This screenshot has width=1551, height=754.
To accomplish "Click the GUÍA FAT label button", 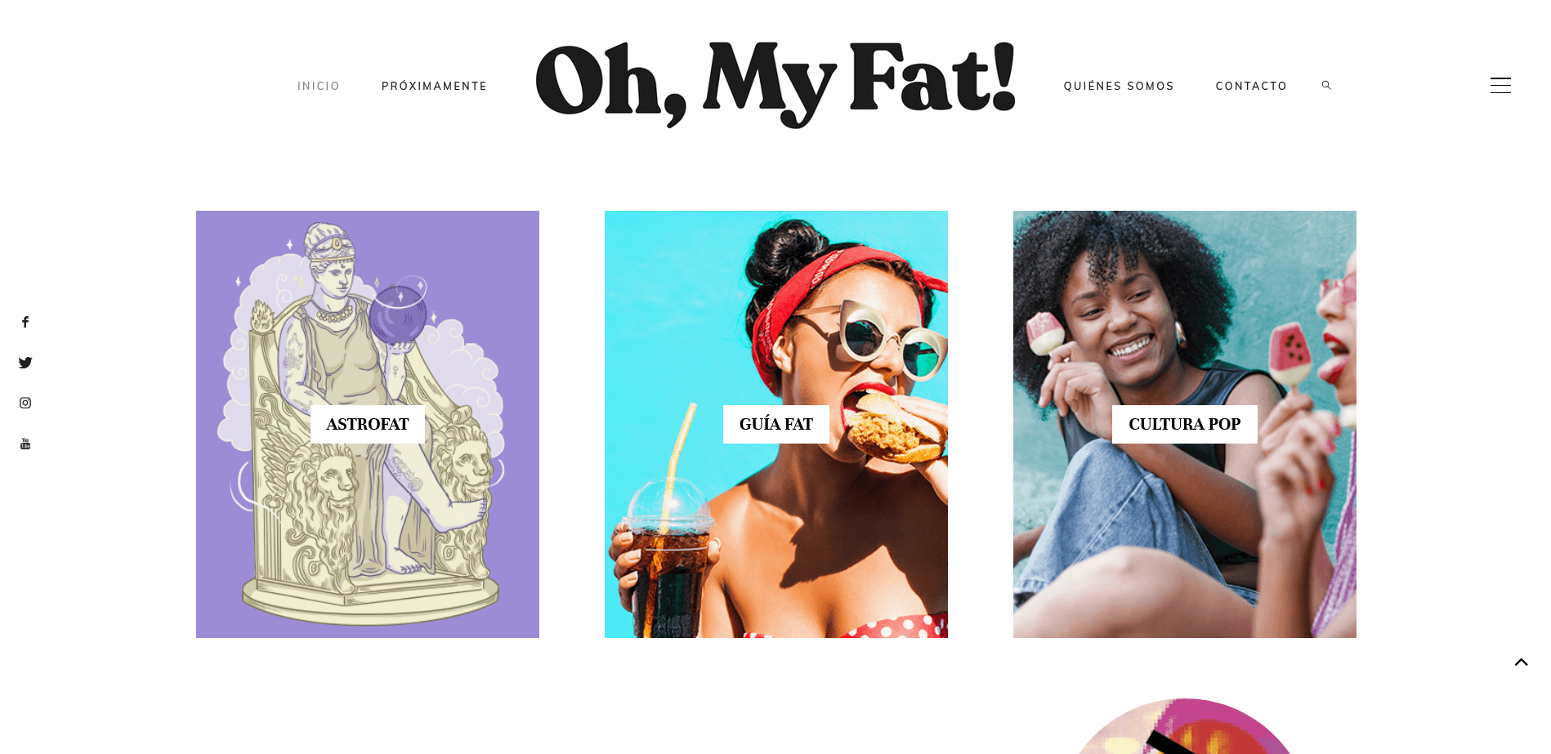I will 776,424.
